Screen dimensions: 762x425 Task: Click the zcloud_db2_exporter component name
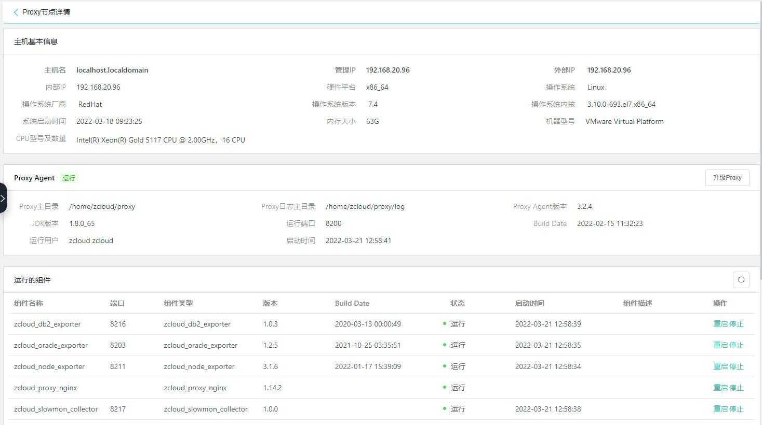pyautogui.click(x=47, y=324)
